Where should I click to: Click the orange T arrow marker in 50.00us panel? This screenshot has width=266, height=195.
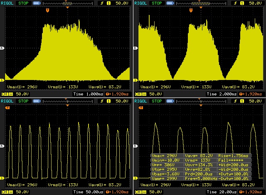click(x=7, y=108)
